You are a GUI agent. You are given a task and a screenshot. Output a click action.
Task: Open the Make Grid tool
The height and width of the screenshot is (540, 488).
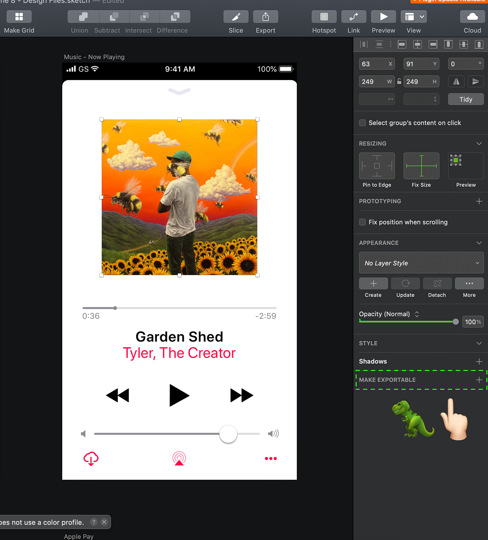(x=19, y=17)
